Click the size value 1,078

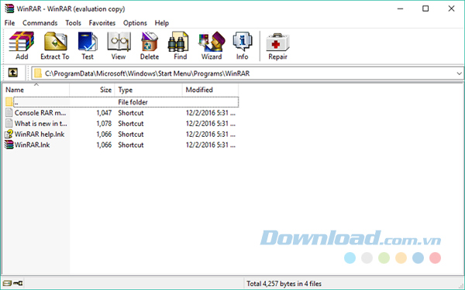[104, 124]
